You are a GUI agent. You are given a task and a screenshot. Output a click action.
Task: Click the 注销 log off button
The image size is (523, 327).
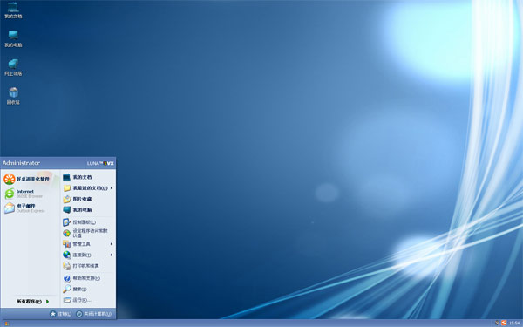tap(61, 314)
